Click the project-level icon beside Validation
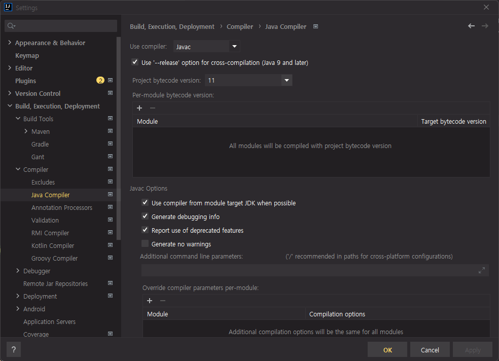 pyautogui.click(x=110, y=220)
